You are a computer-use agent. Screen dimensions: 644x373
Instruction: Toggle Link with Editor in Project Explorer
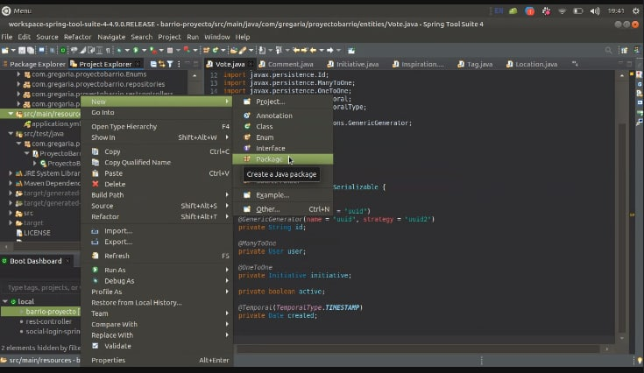(161, 64)
